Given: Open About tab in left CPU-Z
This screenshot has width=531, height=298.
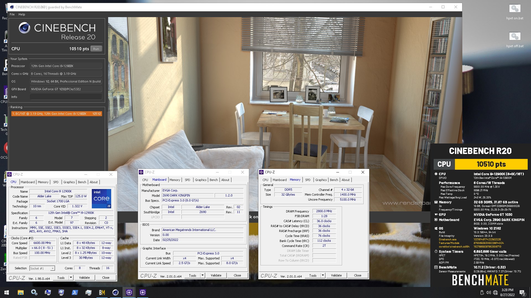Looking at the screenshot, I should point(94,182).
